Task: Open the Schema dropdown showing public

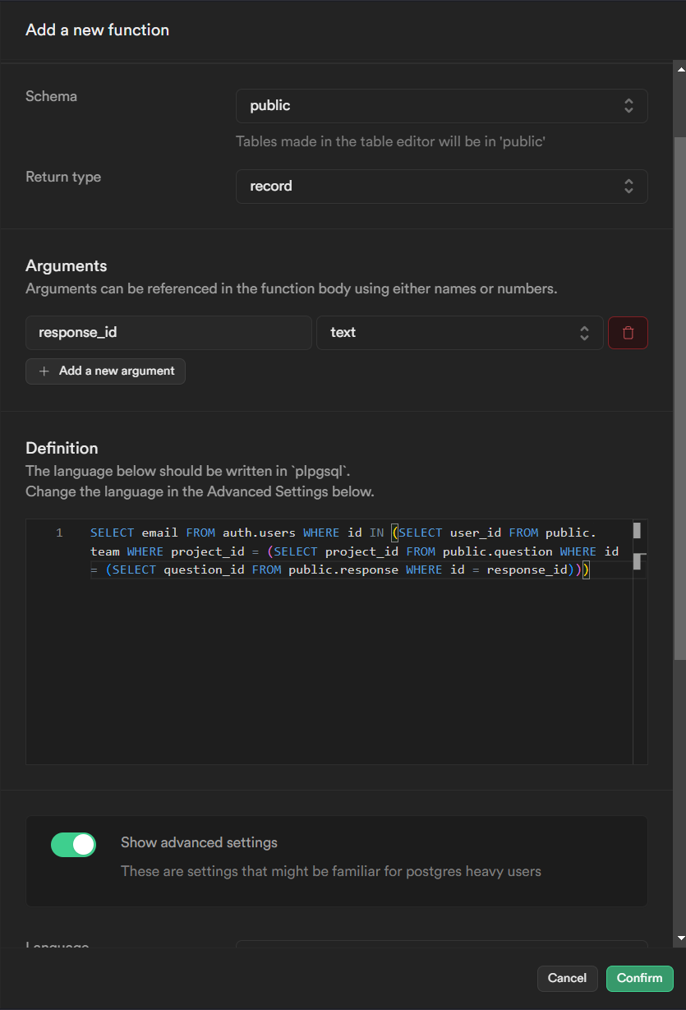Action: 441,106
